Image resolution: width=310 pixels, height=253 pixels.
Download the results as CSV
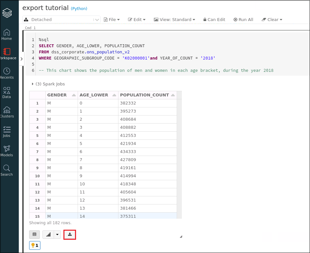[70, 235]
